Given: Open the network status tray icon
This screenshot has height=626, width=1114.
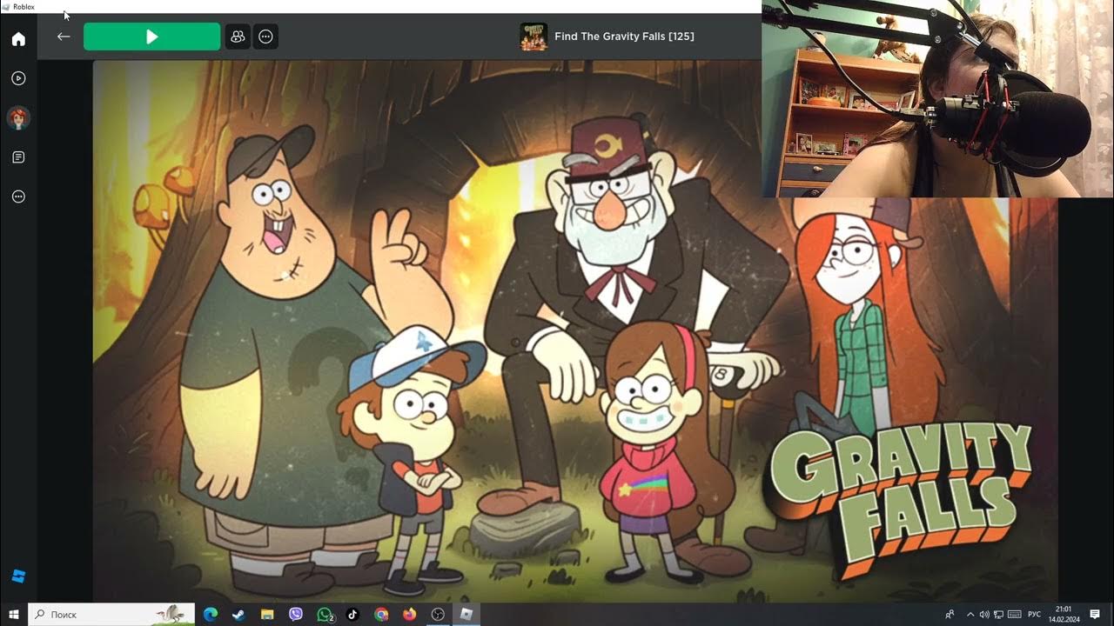Looking at the screenshot, I should (999, 615).
